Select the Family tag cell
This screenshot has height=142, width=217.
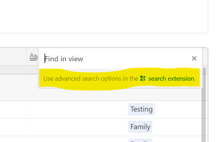pos(140,127)
